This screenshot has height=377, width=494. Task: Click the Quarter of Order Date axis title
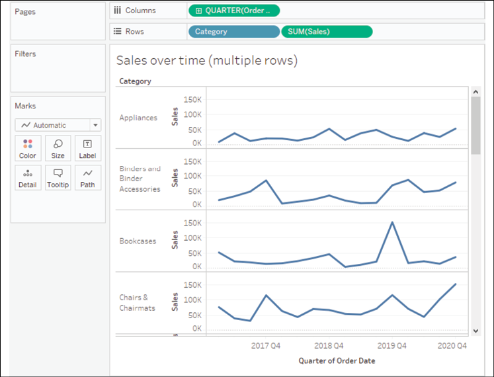(337, 361)
